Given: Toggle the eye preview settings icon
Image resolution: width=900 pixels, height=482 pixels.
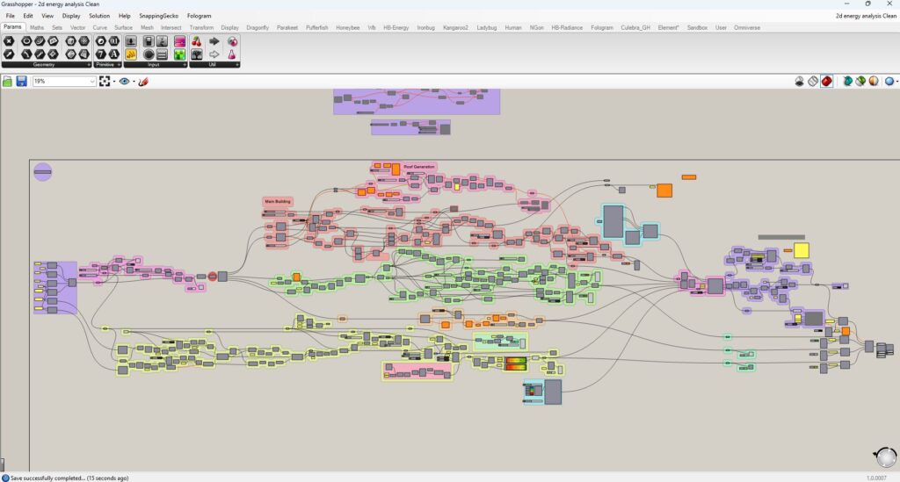Looking at the screenshot, I should 125,81.
